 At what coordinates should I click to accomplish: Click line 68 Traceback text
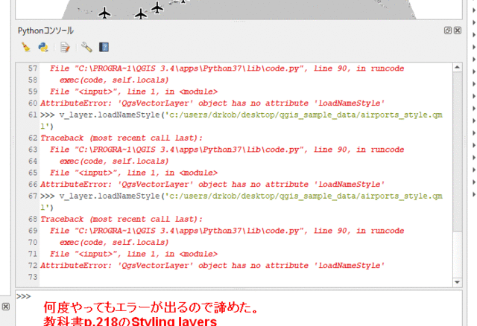(x=121, y=219)
